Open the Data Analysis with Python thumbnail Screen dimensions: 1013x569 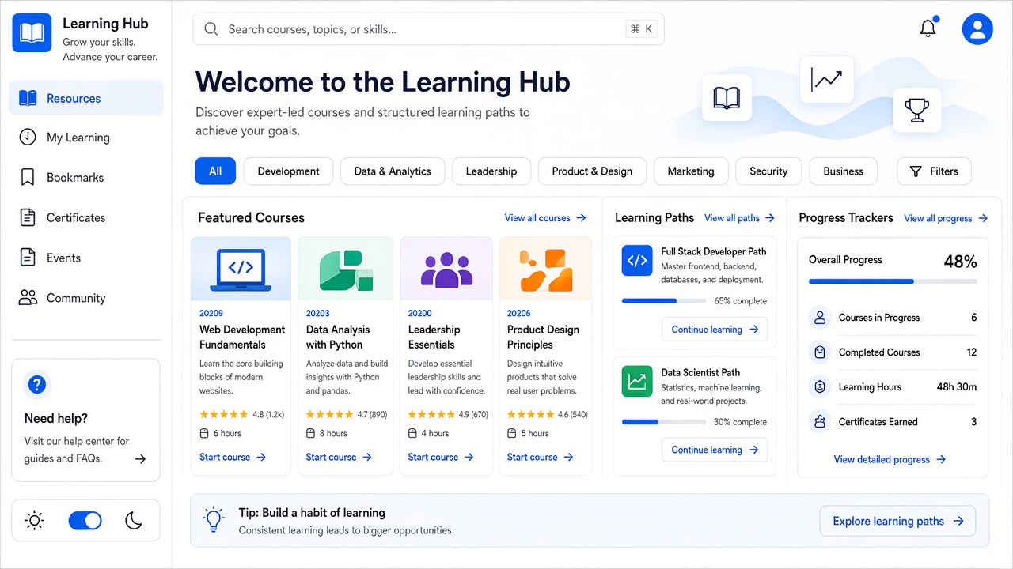coord(345,269)
